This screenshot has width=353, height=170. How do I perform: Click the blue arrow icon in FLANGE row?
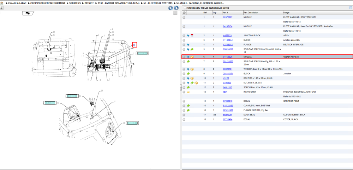coord(188,45)
